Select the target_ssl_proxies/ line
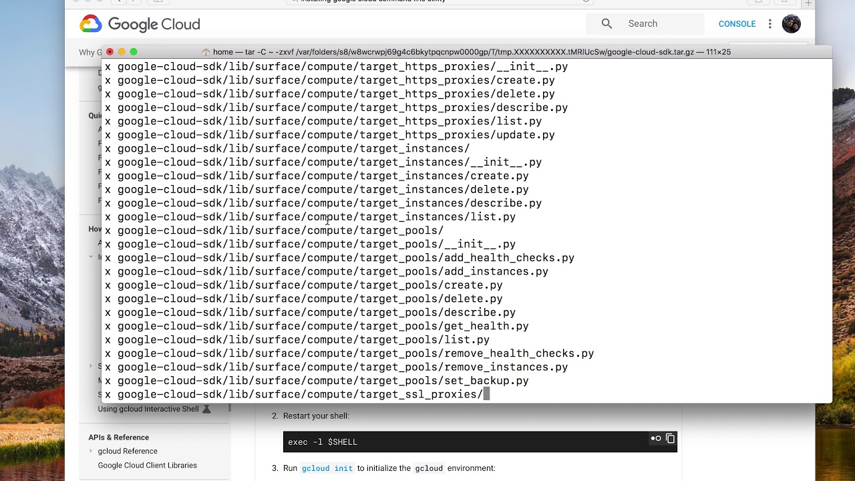 click(x=293, y=394)
